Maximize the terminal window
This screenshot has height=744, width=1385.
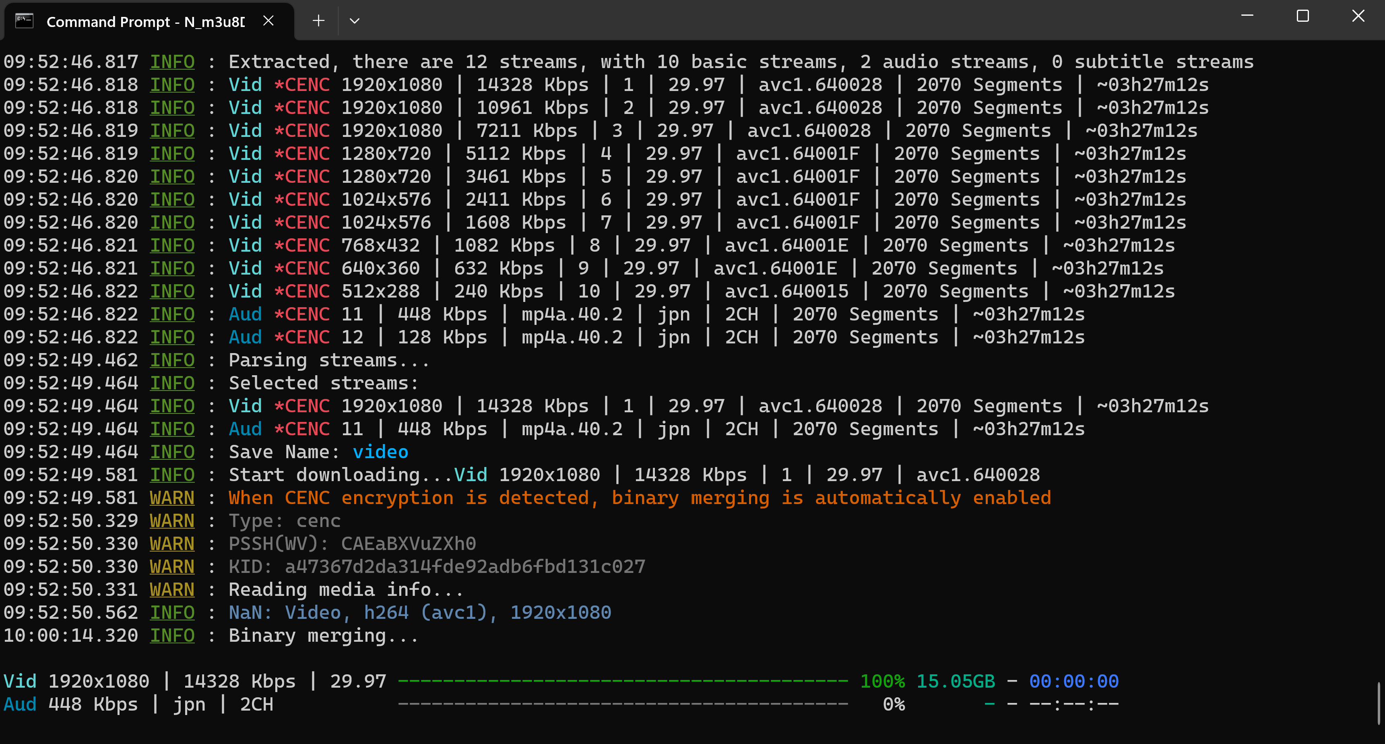pos(1303,16)
